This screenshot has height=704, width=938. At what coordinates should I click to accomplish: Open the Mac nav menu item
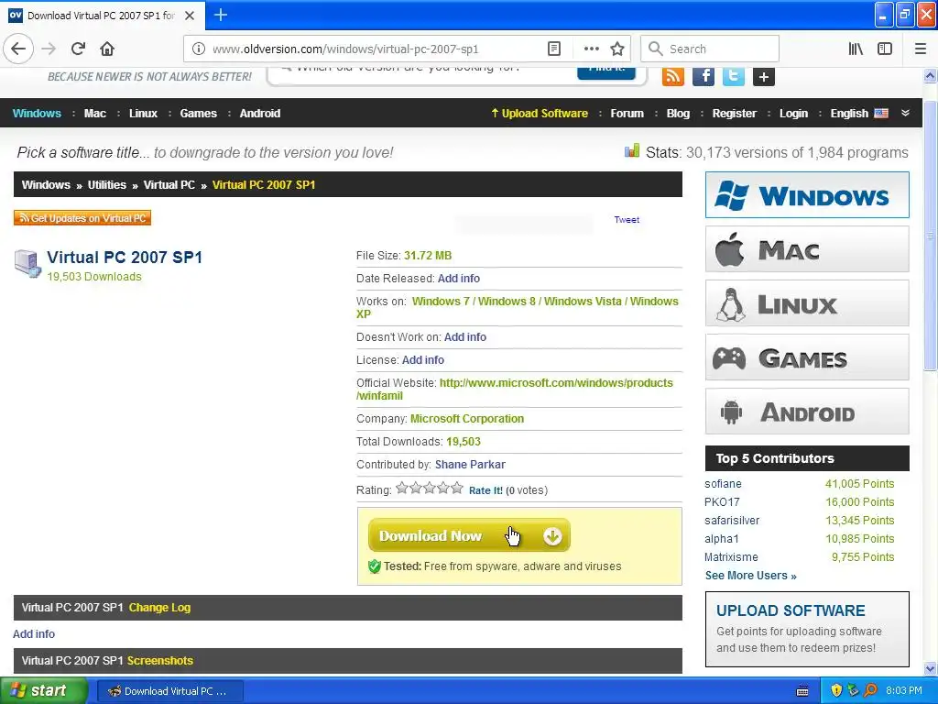95,113
